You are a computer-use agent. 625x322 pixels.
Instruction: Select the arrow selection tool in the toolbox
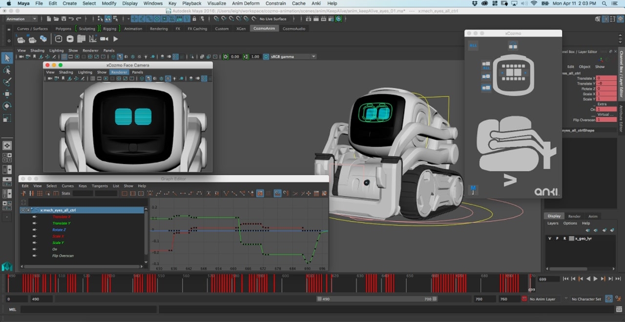[7, 57]
